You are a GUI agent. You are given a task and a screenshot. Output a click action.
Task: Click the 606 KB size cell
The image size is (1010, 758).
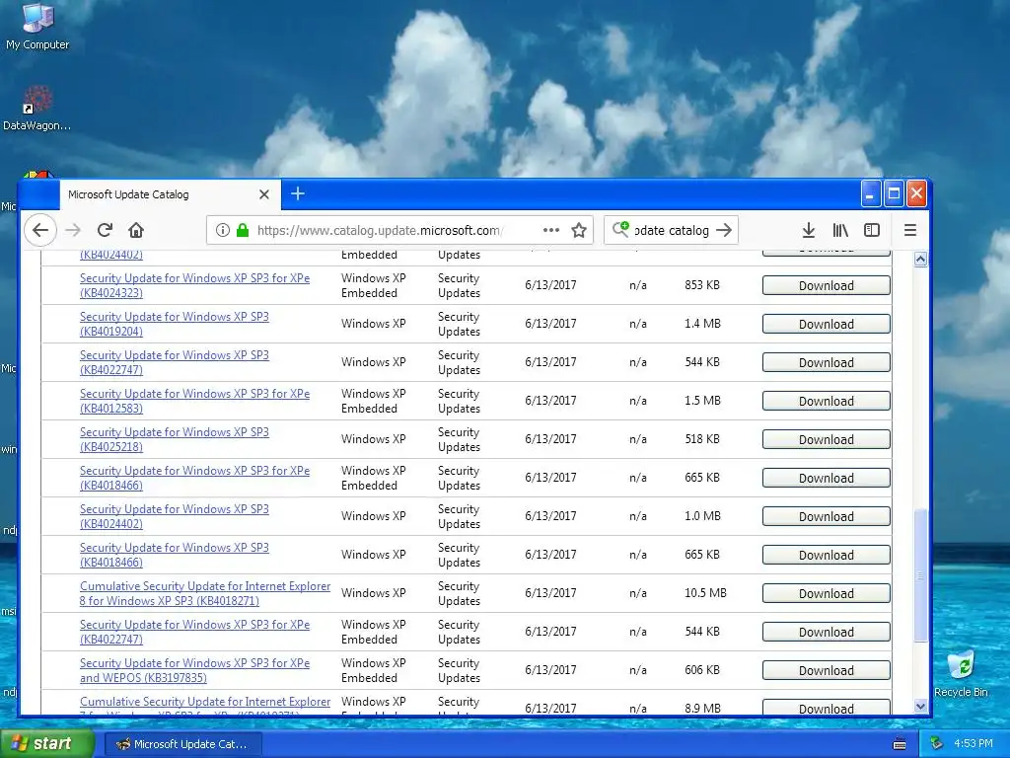tap(702, 670)
